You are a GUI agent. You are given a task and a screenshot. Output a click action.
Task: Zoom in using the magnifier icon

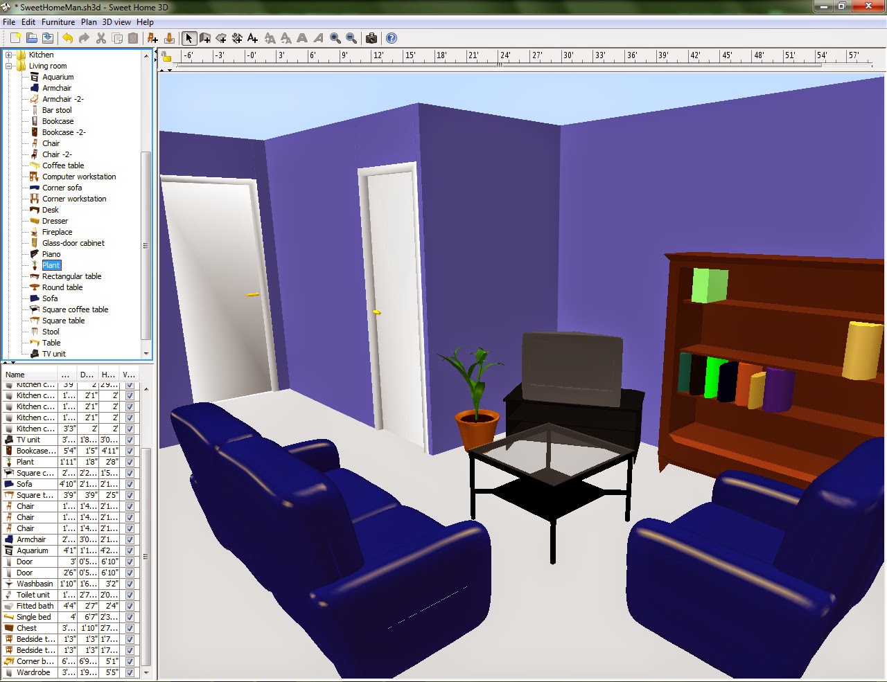coord(335,38)
